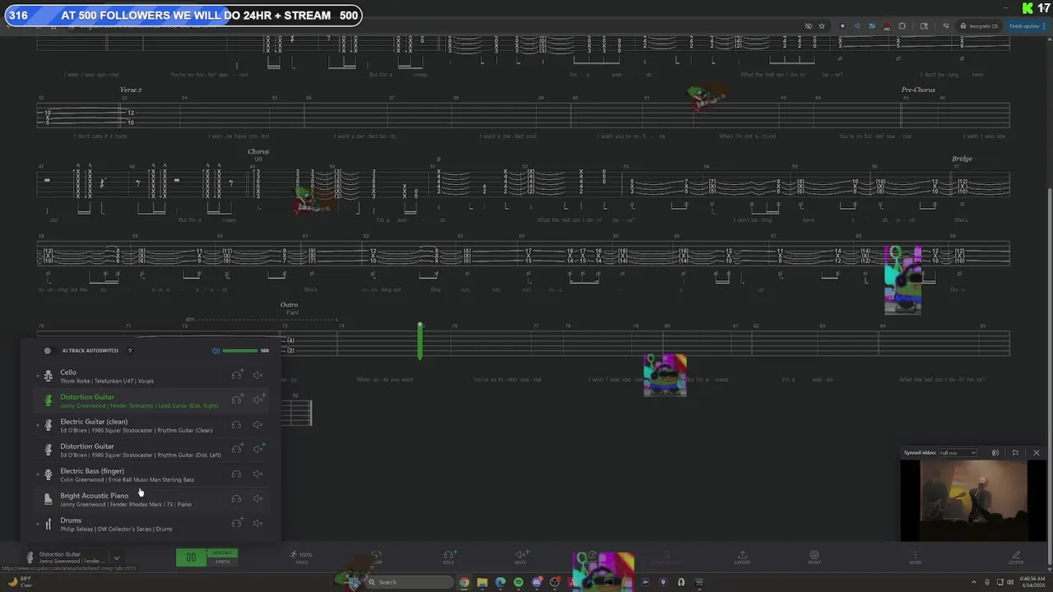Mute the Rhythm Guitar (Dist. Left) track
The image size is (1053, 592).
pyautogui.click(x=258, y=449)
